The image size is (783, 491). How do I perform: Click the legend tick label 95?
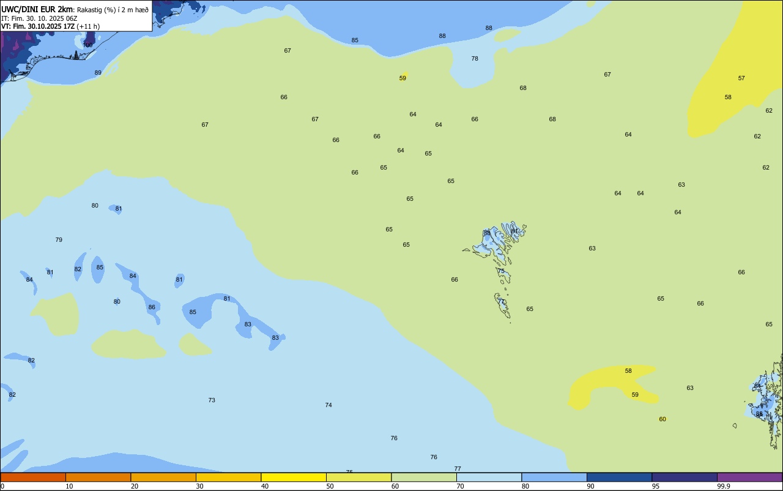(x=655, y=486)
